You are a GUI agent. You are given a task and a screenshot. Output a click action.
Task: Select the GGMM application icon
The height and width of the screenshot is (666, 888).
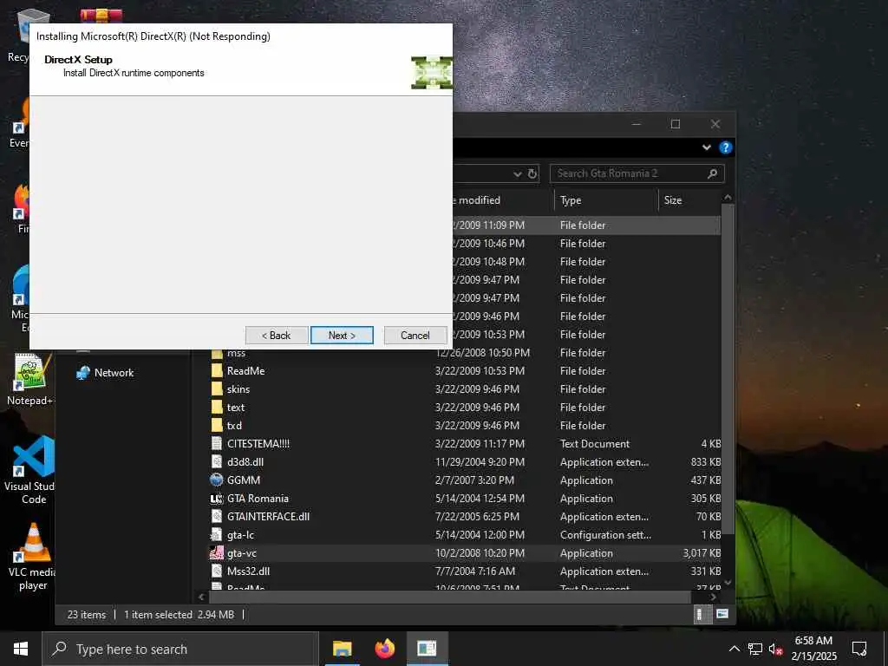coord(216,480)
